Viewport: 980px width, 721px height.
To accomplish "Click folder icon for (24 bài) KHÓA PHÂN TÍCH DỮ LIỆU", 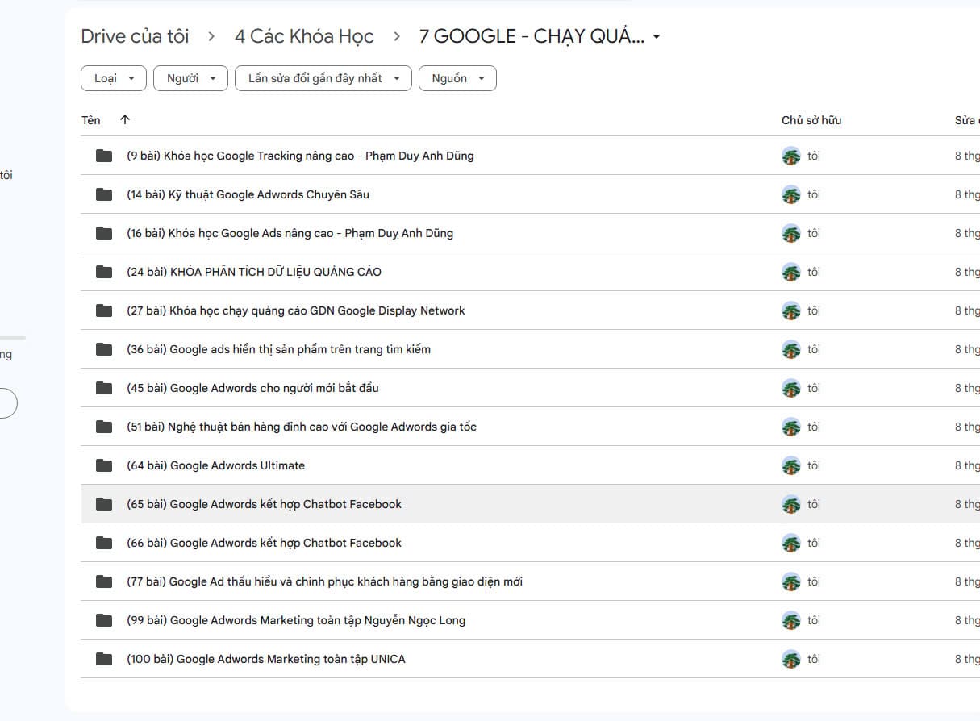I will (x=104, y=272).
